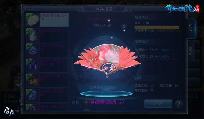Screen dimensions: 204x119
Task: Click the level 10/10 progress bar
Action: (157, 27)
